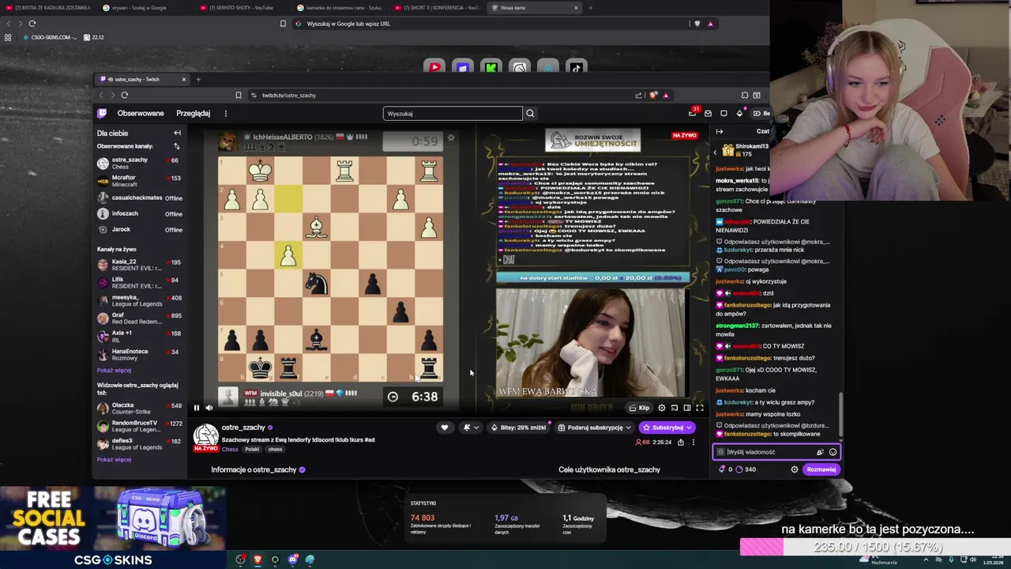1011x569 pixels.
Task: Share the stream via share icon
Action: coord(681,443)
